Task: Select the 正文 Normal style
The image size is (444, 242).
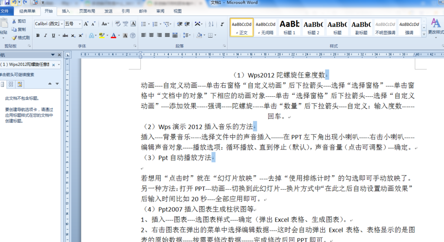Action: pos(242,27)
